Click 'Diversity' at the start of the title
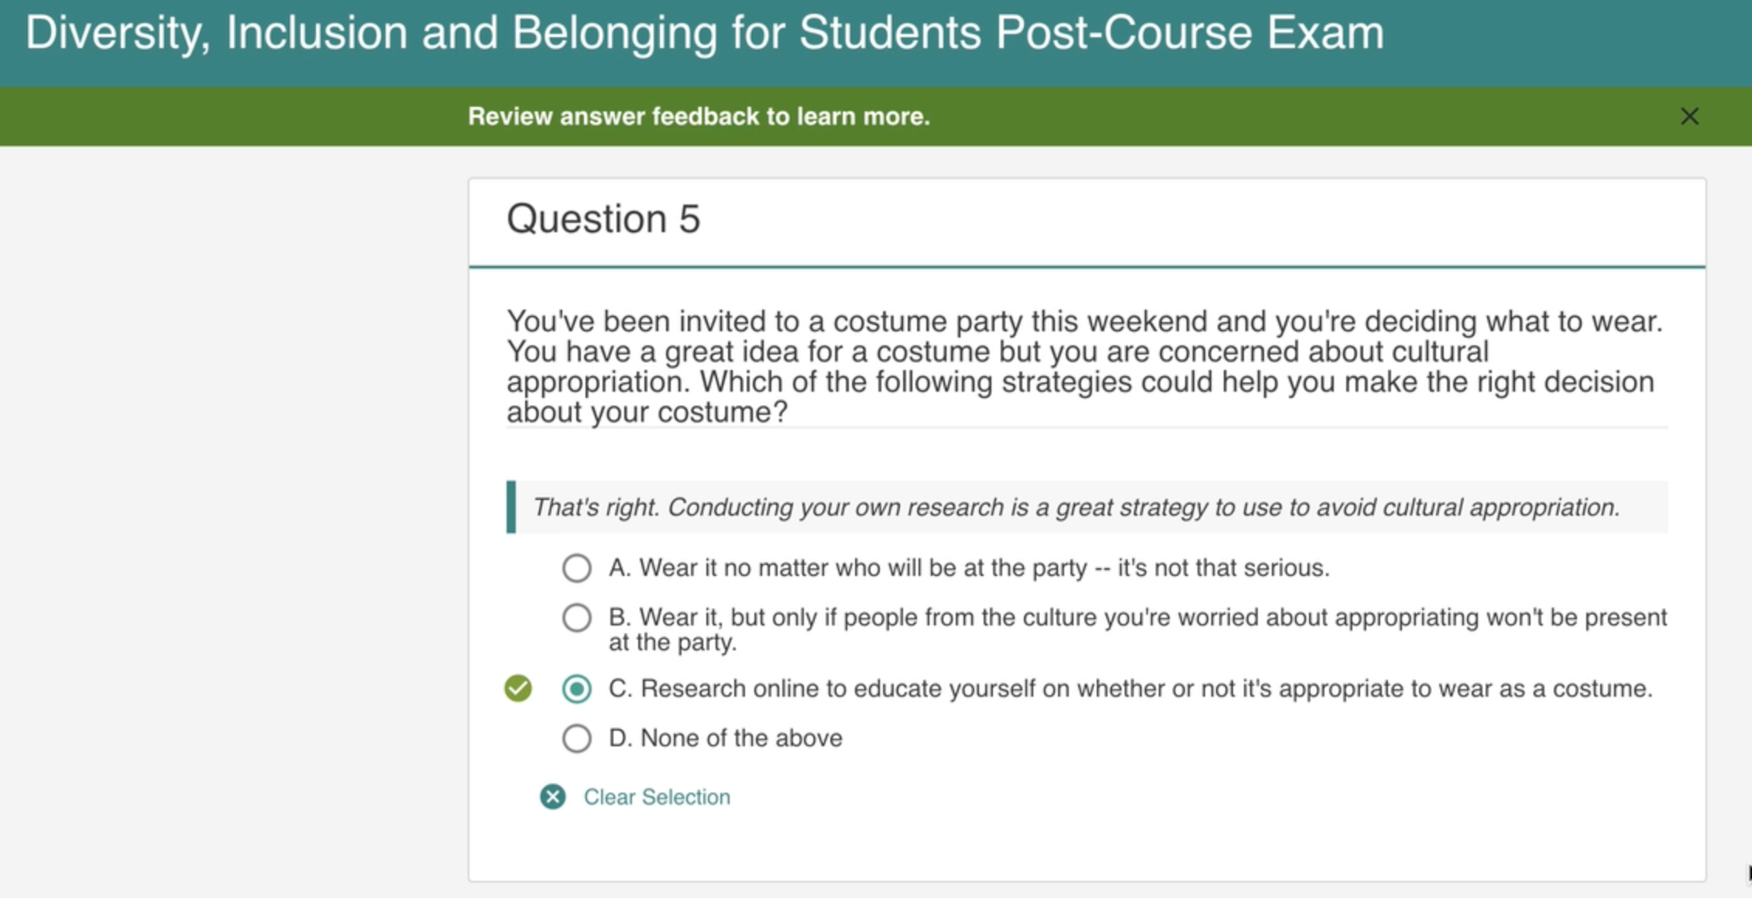Screen dimensions: 1752x898 pyautogui.click(x=116, y=33)
